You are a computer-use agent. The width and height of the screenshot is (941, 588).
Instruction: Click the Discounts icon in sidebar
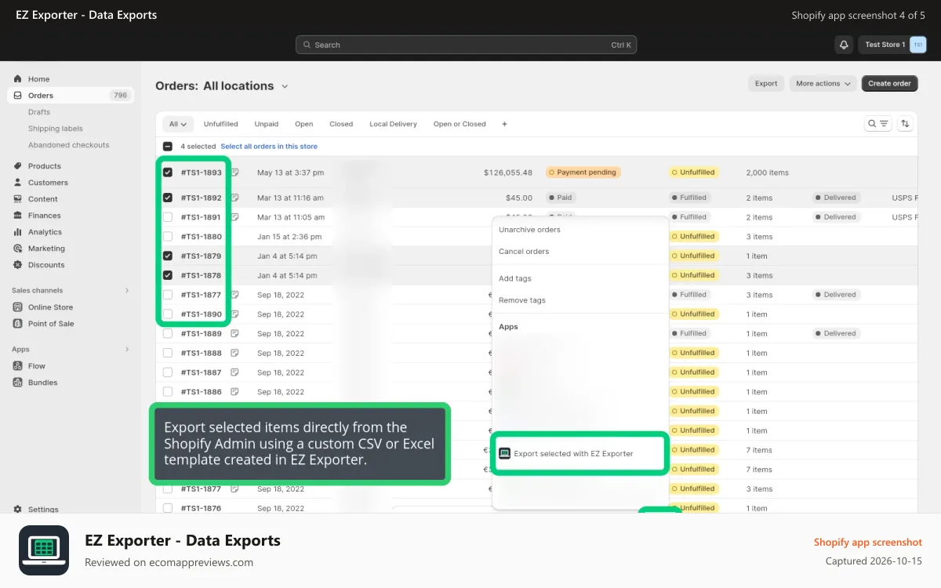(18, 265)
